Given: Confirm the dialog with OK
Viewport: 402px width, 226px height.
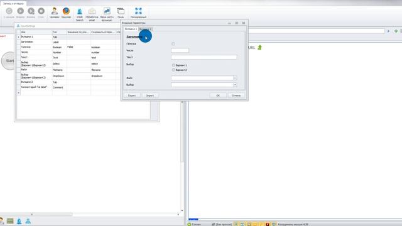Looking at the screenshot, I should [x=218, y=95].
